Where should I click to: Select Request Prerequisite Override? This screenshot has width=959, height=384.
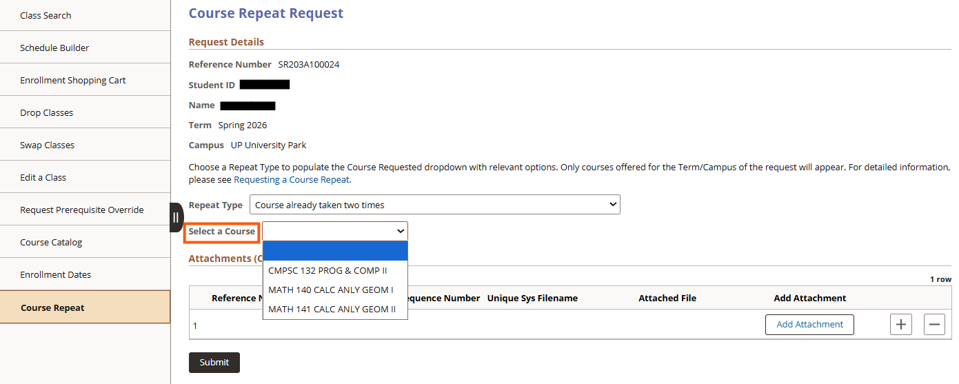(x=82, y=210)
